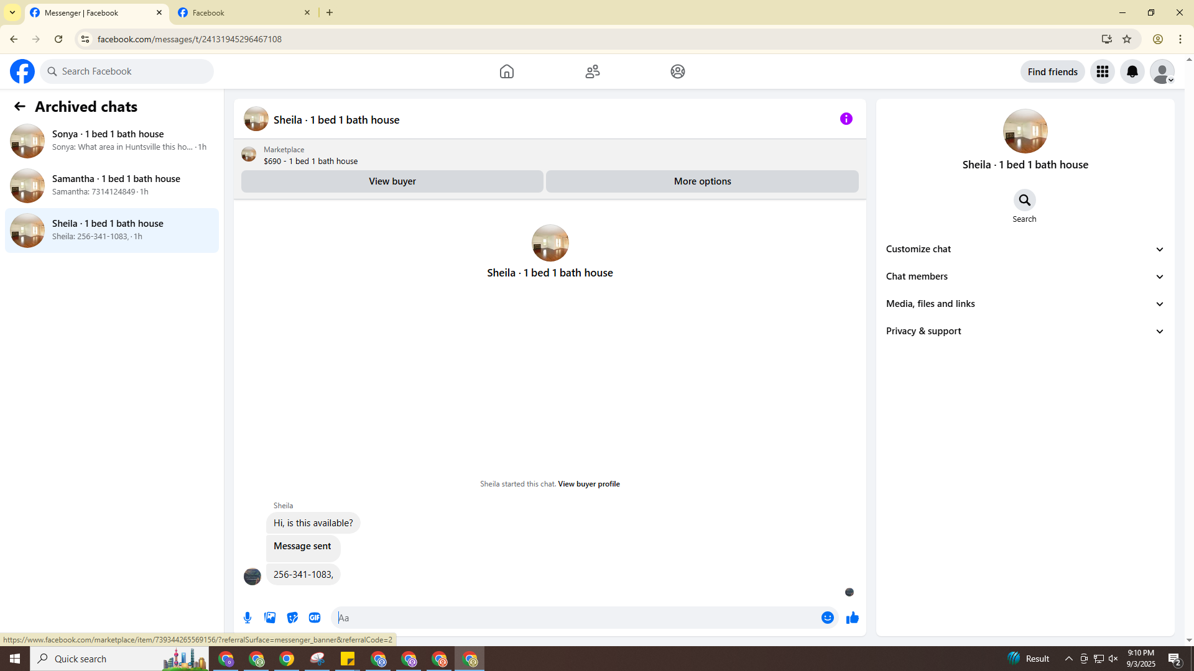Expand the Chat members section
1194x671 pixels.
(x=1025, y=276)
